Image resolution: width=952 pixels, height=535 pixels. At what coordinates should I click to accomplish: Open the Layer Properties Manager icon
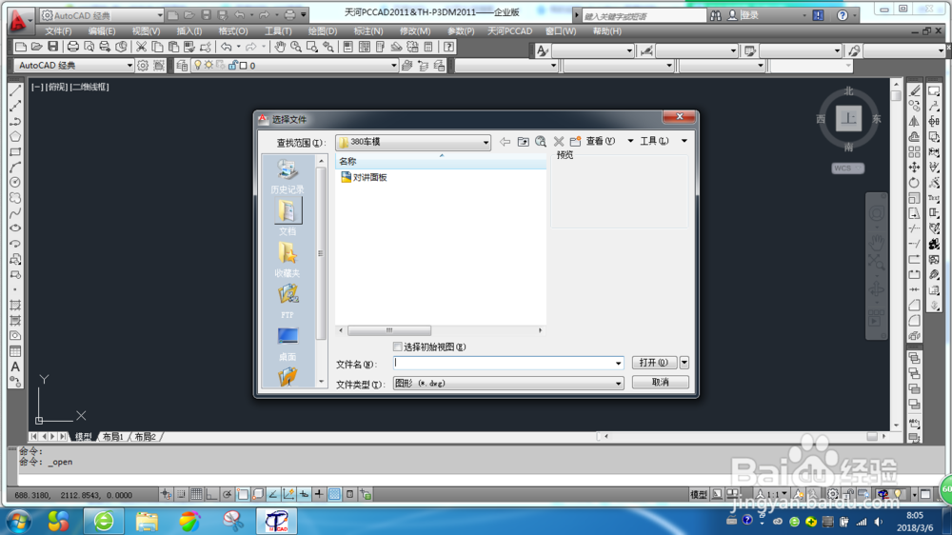click(x=182, y=66)
